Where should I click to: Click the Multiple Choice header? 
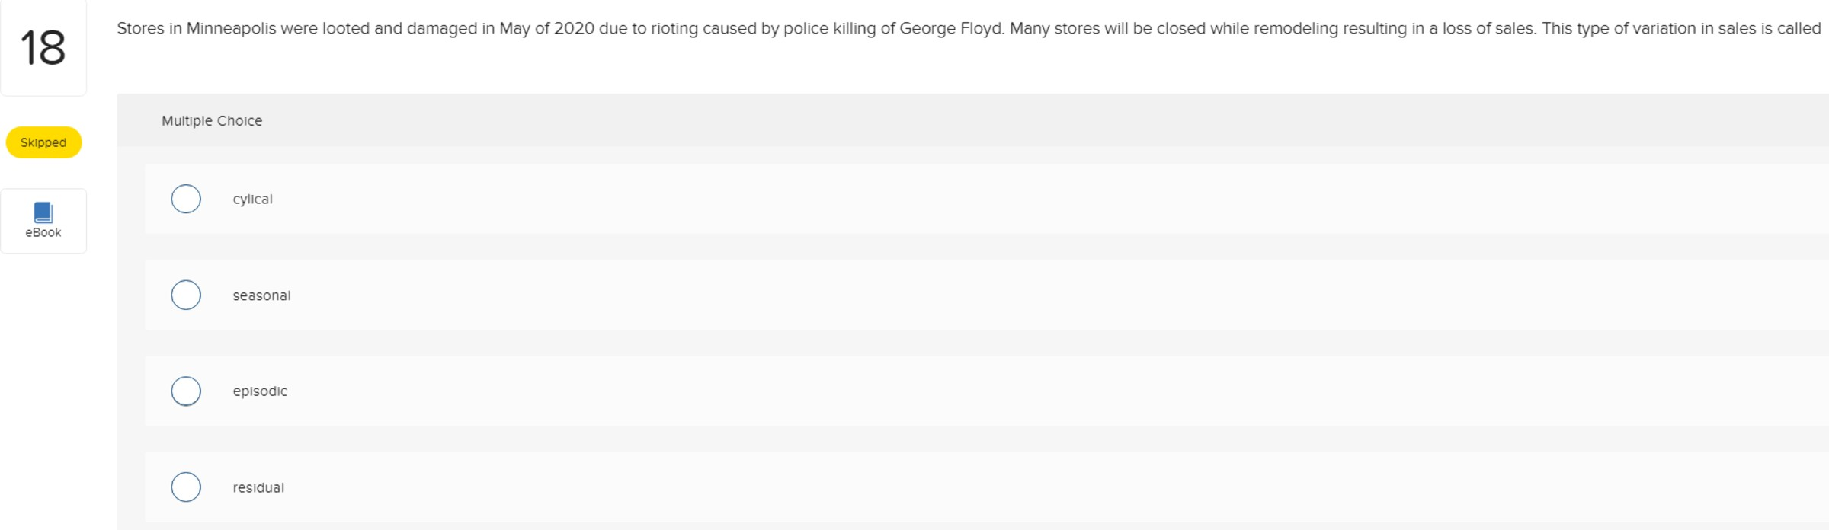point(212,120)
